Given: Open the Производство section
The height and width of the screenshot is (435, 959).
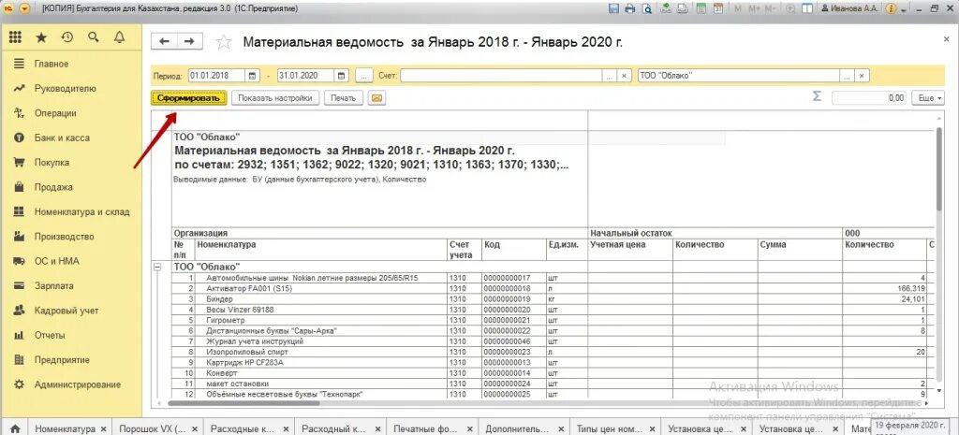Looking at the screenshot, I should [x=65, y=237].
